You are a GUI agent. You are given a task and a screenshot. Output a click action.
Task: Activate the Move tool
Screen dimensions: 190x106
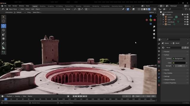point(3,26)
